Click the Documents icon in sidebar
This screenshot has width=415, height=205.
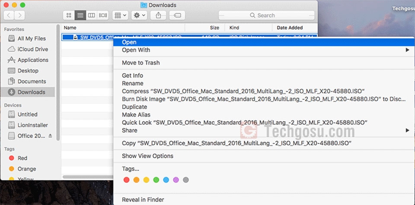(11, 81)
